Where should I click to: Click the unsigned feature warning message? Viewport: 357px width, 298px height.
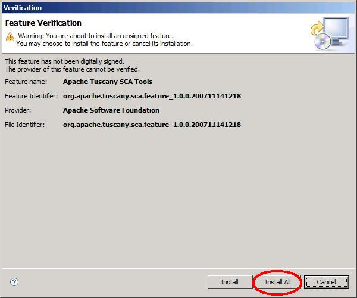click(x=96, y=36)
